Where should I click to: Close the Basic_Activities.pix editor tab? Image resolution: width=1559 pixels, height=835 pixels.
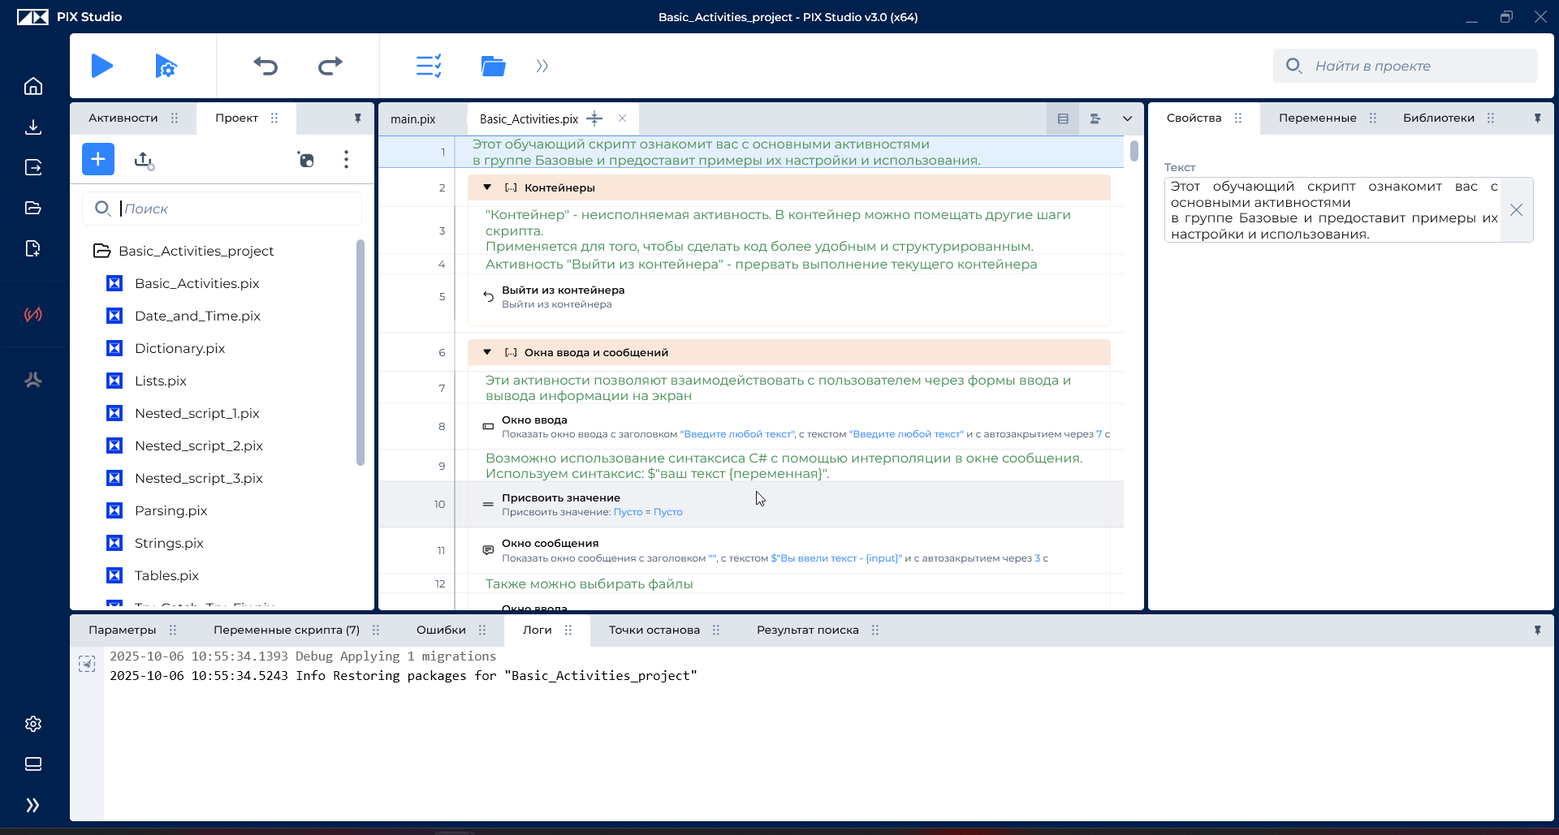(x=622, y=118)
